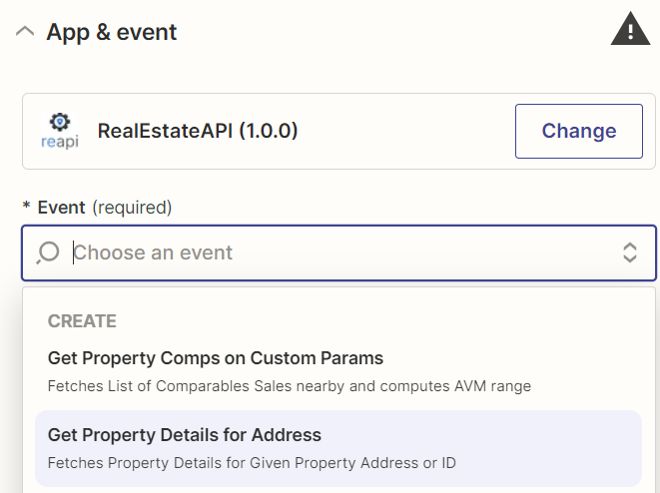Click the warning triangle icon

630,29
